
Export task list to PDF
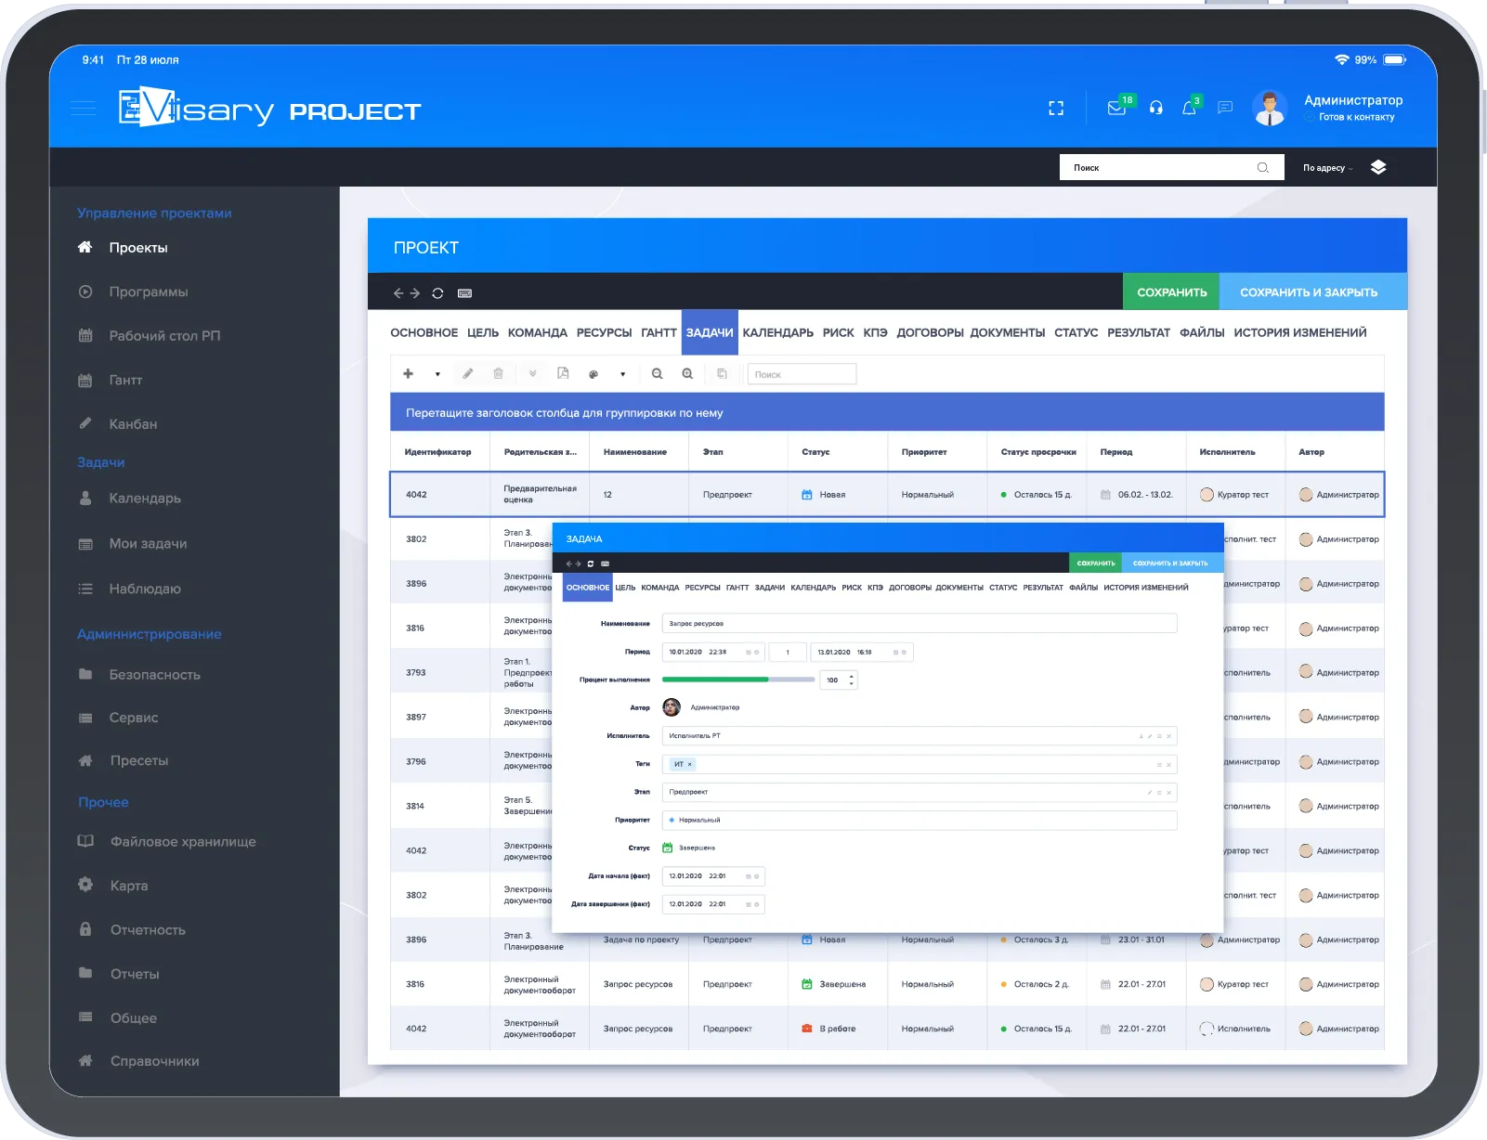click(563, 373)
